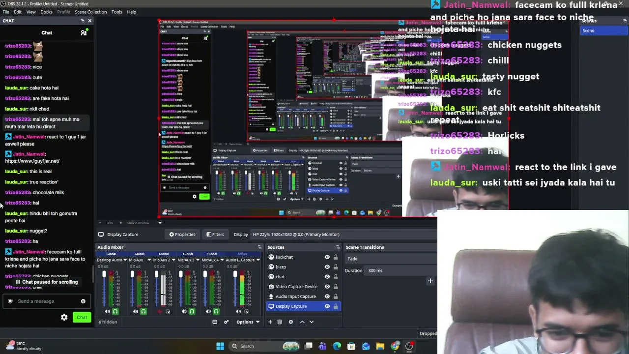Screen dimensions: 629x354
Task: Expand the Mic/Aux 3 channel menu
Action: [x=198, y=260]
